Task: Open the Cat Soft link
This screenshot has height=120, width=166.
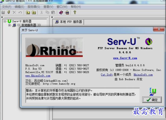Action: click(x=107, y=75)
